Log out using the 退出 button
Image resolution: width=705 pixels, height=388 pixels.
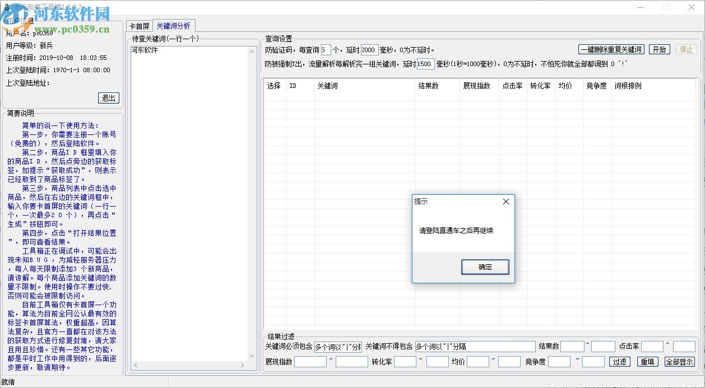coord(108,97)
